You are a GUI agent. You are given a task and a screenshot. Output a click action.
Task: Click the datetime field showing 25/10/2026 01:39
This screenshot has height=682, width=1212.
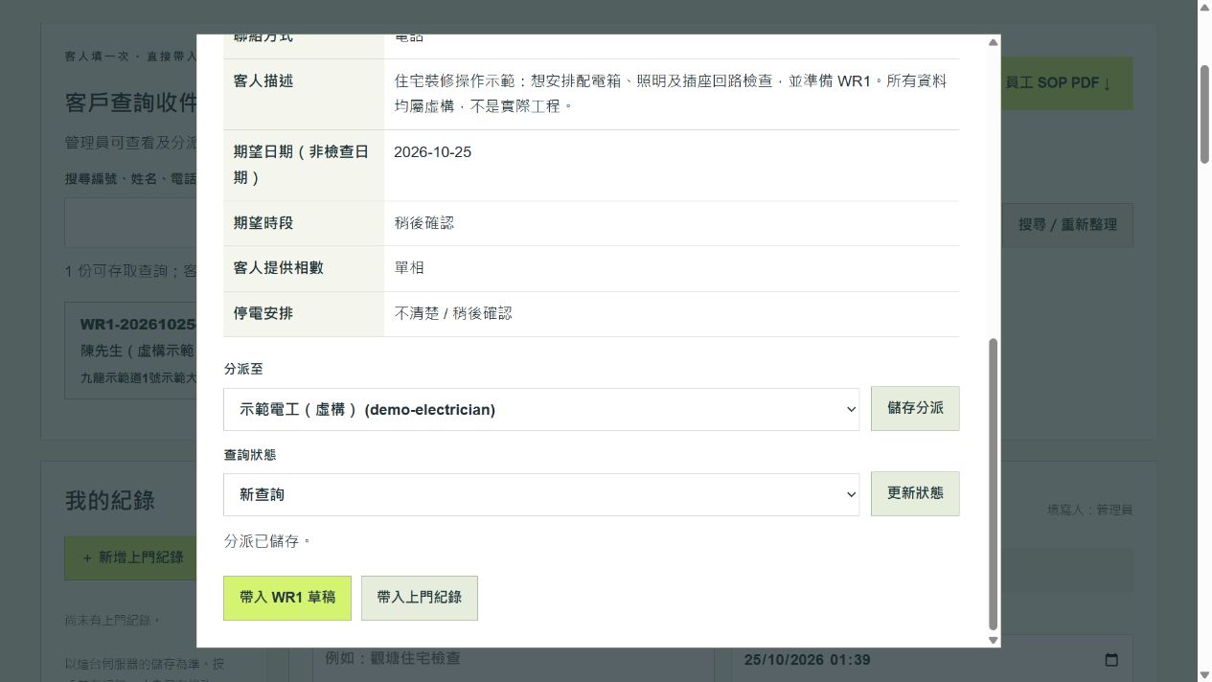[x=931, y=660]
